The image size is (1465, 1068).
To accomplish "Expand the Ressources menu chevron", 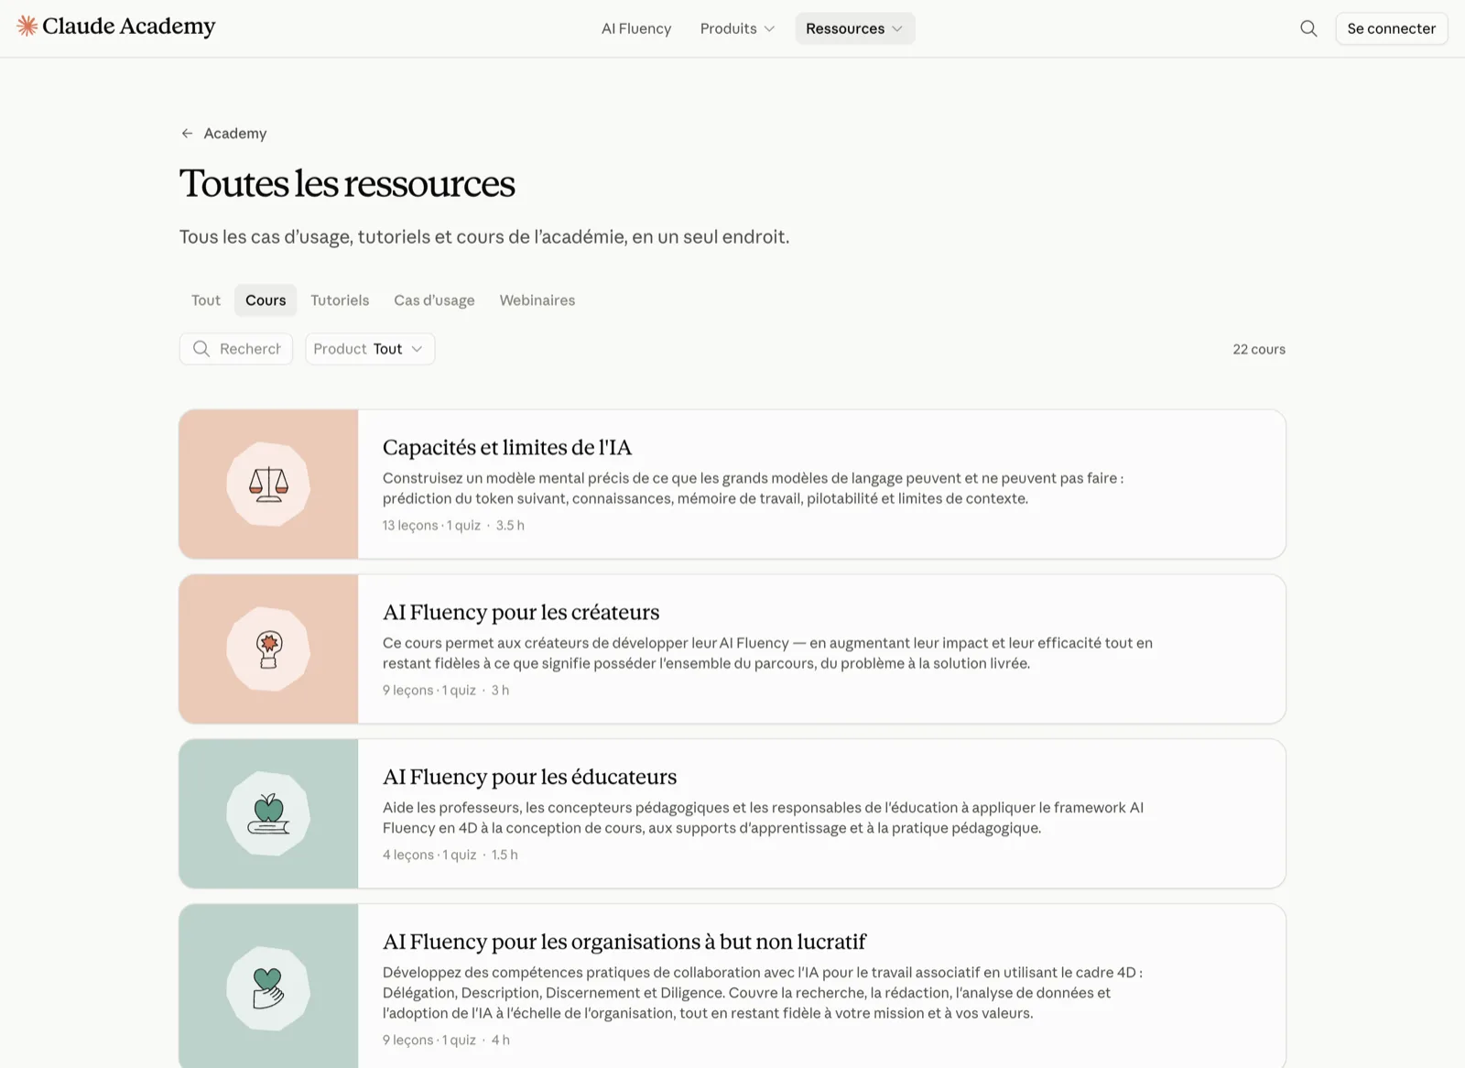I will pos(897,29).
